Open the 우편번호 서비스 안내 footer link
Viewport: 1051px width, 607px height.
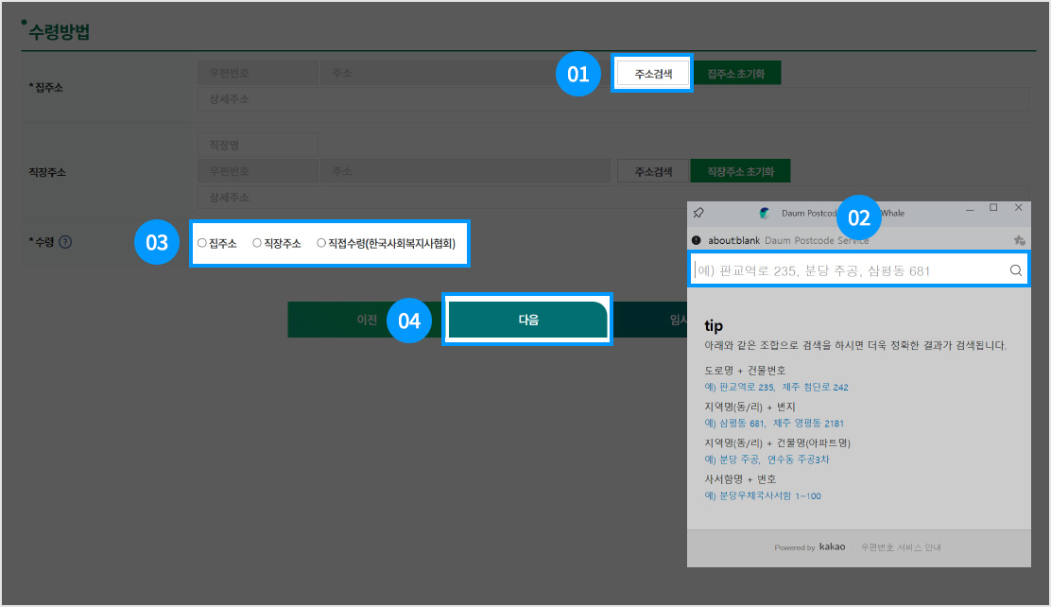(x=900, y=547)
